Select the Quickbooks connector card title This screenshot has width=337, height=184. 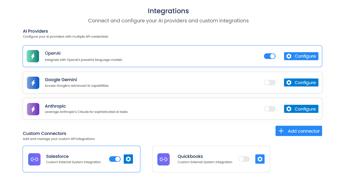point(190,156)
